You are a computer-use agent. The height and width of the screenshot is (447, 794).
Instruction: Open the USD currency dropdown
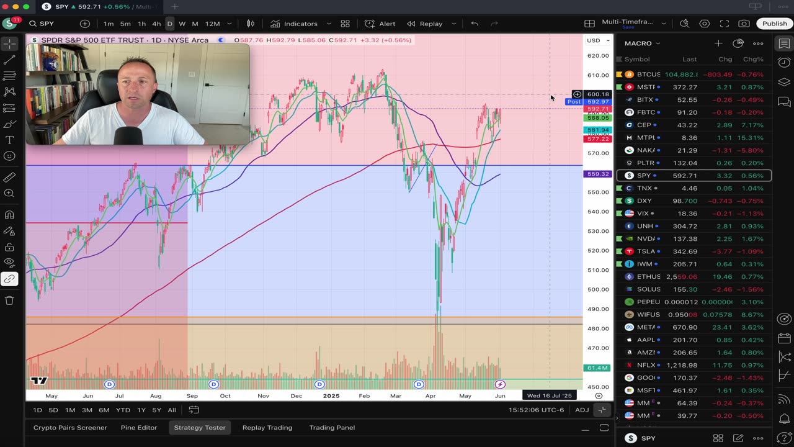pyautogui.click(x=598, y=40)
